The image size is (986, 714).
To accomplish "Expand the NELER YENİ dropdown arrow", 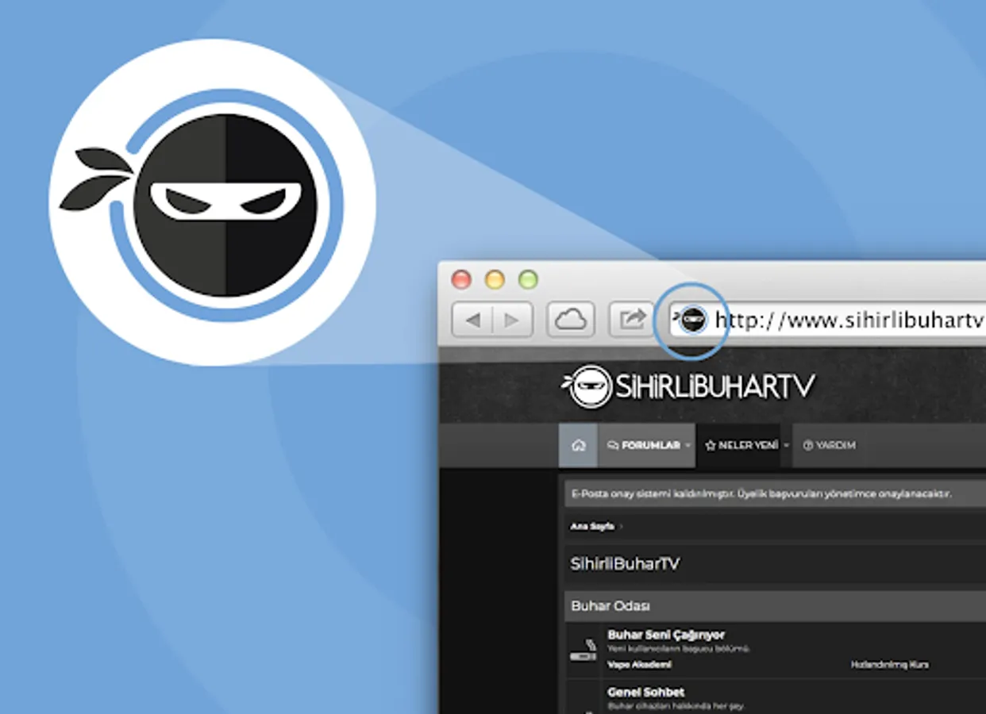I will pyautogui.click(x=787, y=446).
